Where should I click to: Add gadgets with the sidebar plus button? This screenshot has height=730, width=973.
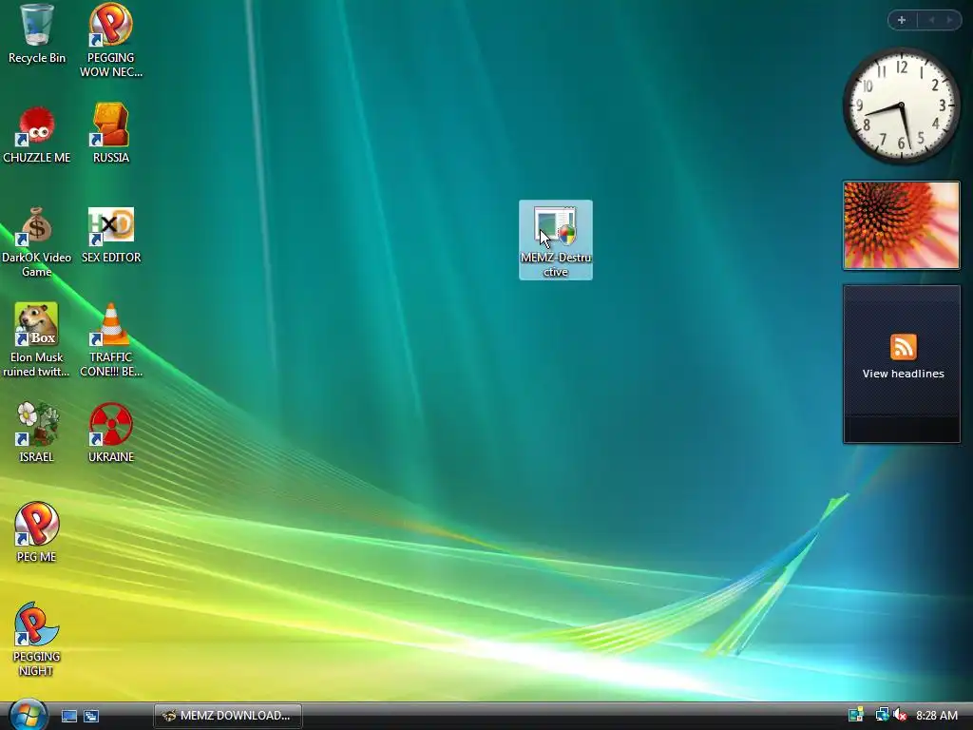[902, 20]
